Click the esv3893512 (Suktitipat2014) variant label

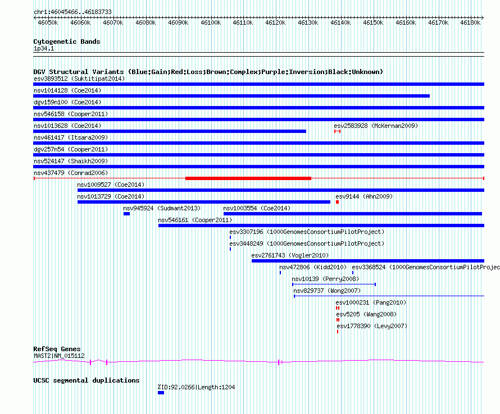(x=79, y=79)
